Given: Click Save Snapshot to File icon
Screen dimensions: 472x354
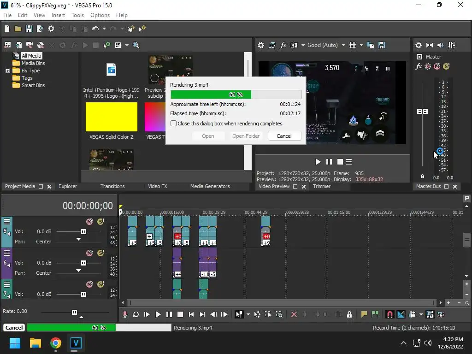Looking at the screenshot, I should (382, 45).
